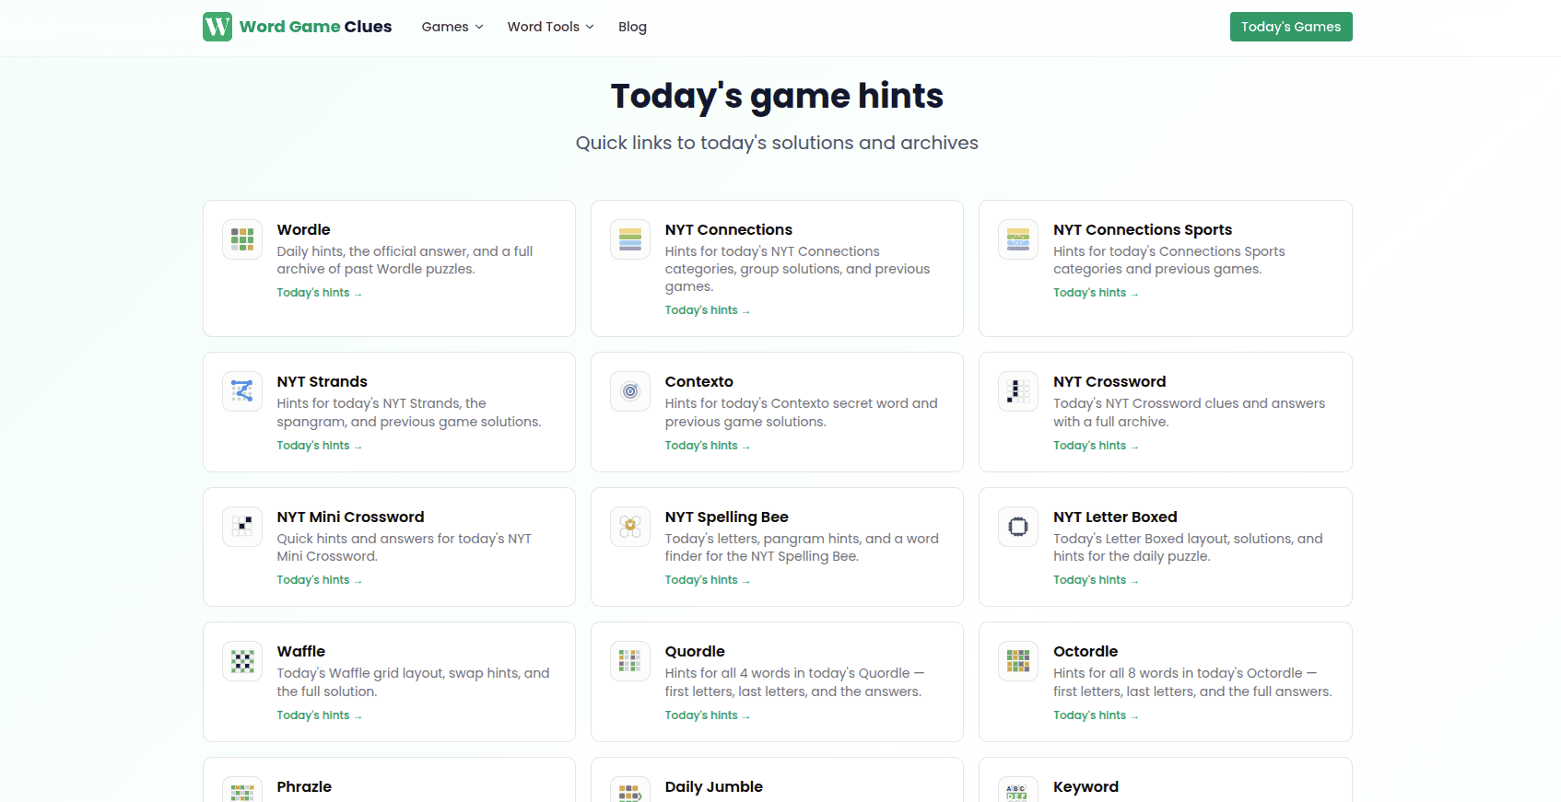Viewport: 1561px width, 802px height.
Task: Open Today's hints for NYT Spelling Bee
Action: click(x=707, y=580)
